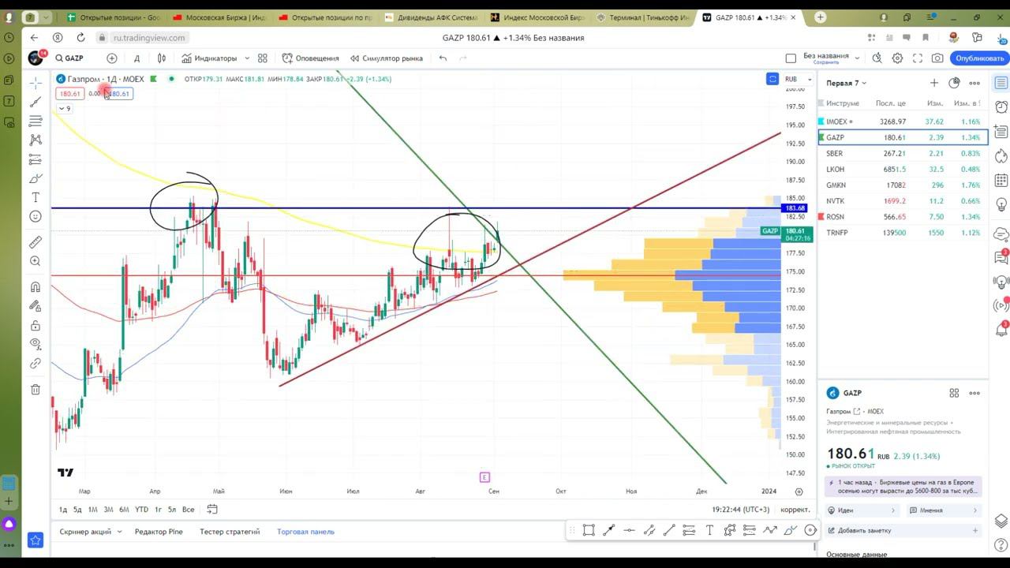Start the Симулятор рынка replay mode

[x=387, y=58]
